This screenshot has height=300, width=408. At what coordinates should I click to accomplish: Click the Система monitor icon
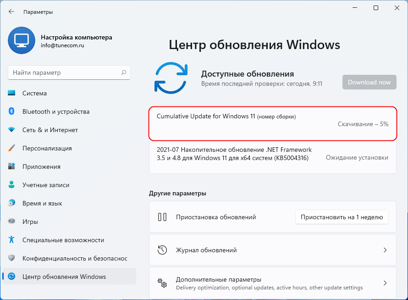[11, 93]
